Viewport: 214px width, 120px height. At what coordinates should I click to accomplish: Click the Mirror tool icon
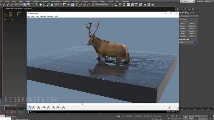(112, 5)
